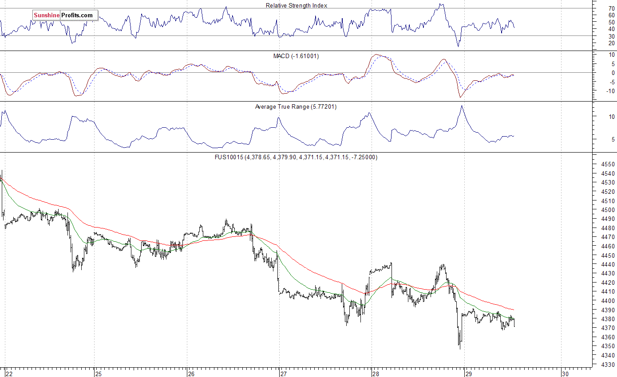Screen dimensions: 617x377
Task: Click MACD scale value -10
Action: tap(610, 91)
